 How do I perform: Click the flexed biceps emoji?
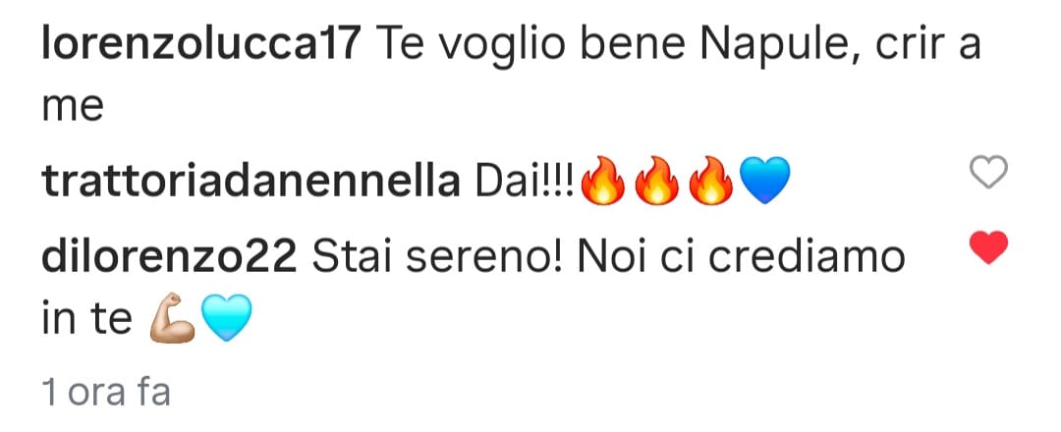click(172, 318)
